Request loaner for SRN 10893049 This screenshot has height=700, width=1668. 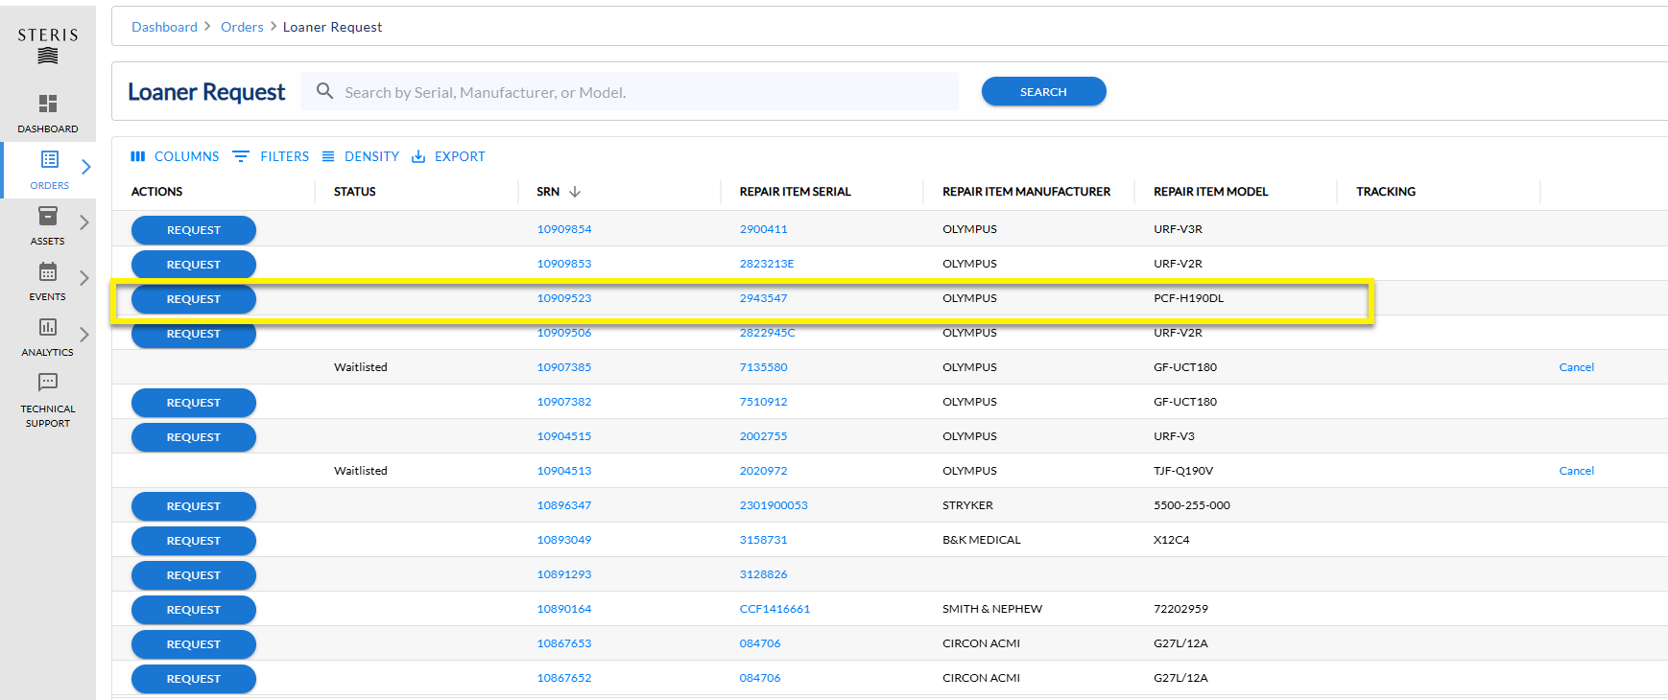click(194, 541)
